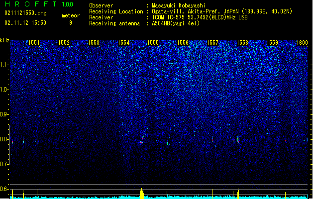Click the bright meteor echo just before 1555
313x199 pixels.
coord(141,140)
